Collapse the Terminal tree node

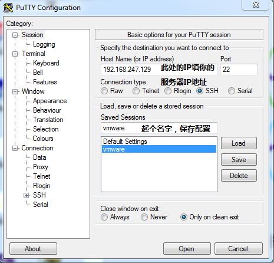tap(15, 54)
